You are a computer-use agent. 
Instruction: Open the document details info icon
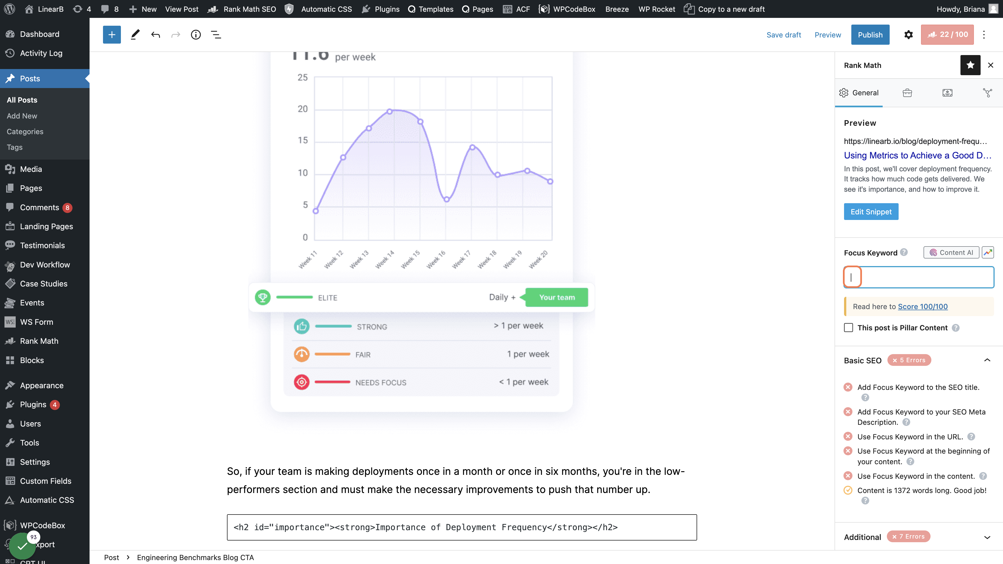(x=196, y=35)
